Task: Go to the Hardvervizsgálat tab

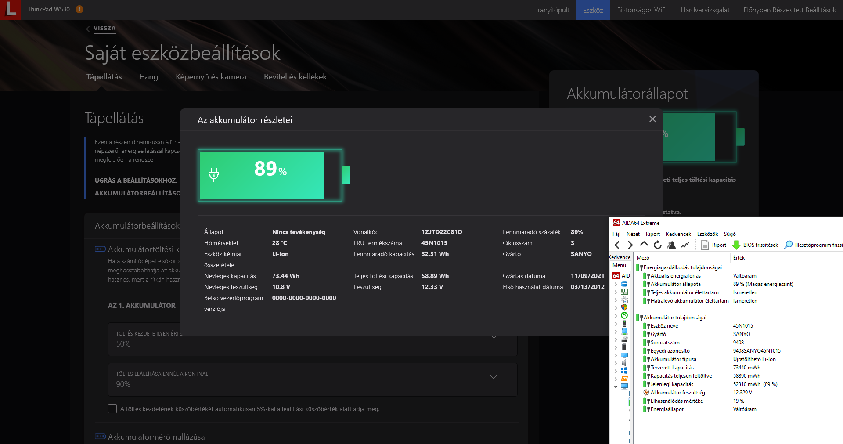Action: click(x=705, y=10)
